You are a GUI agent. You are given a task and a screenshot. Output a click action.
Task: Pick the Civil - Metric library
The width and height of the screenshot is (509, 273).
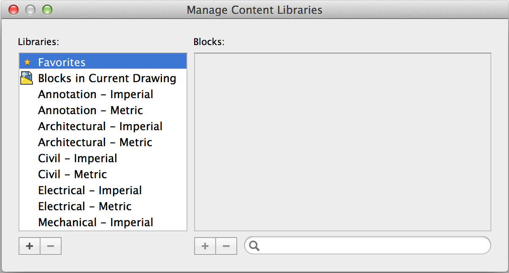[73, 174]
